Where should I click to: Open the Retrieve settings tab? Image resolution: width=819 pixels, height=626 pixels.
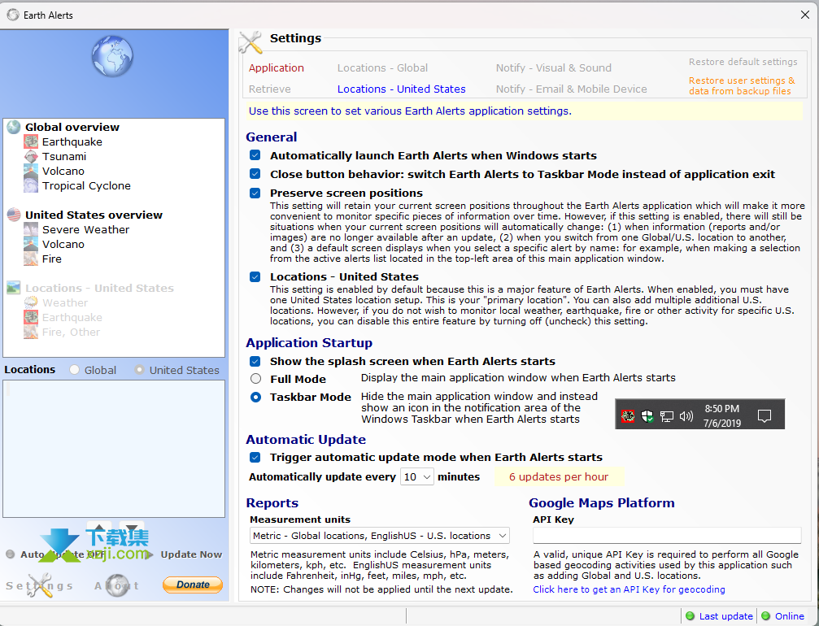(269, 89)
